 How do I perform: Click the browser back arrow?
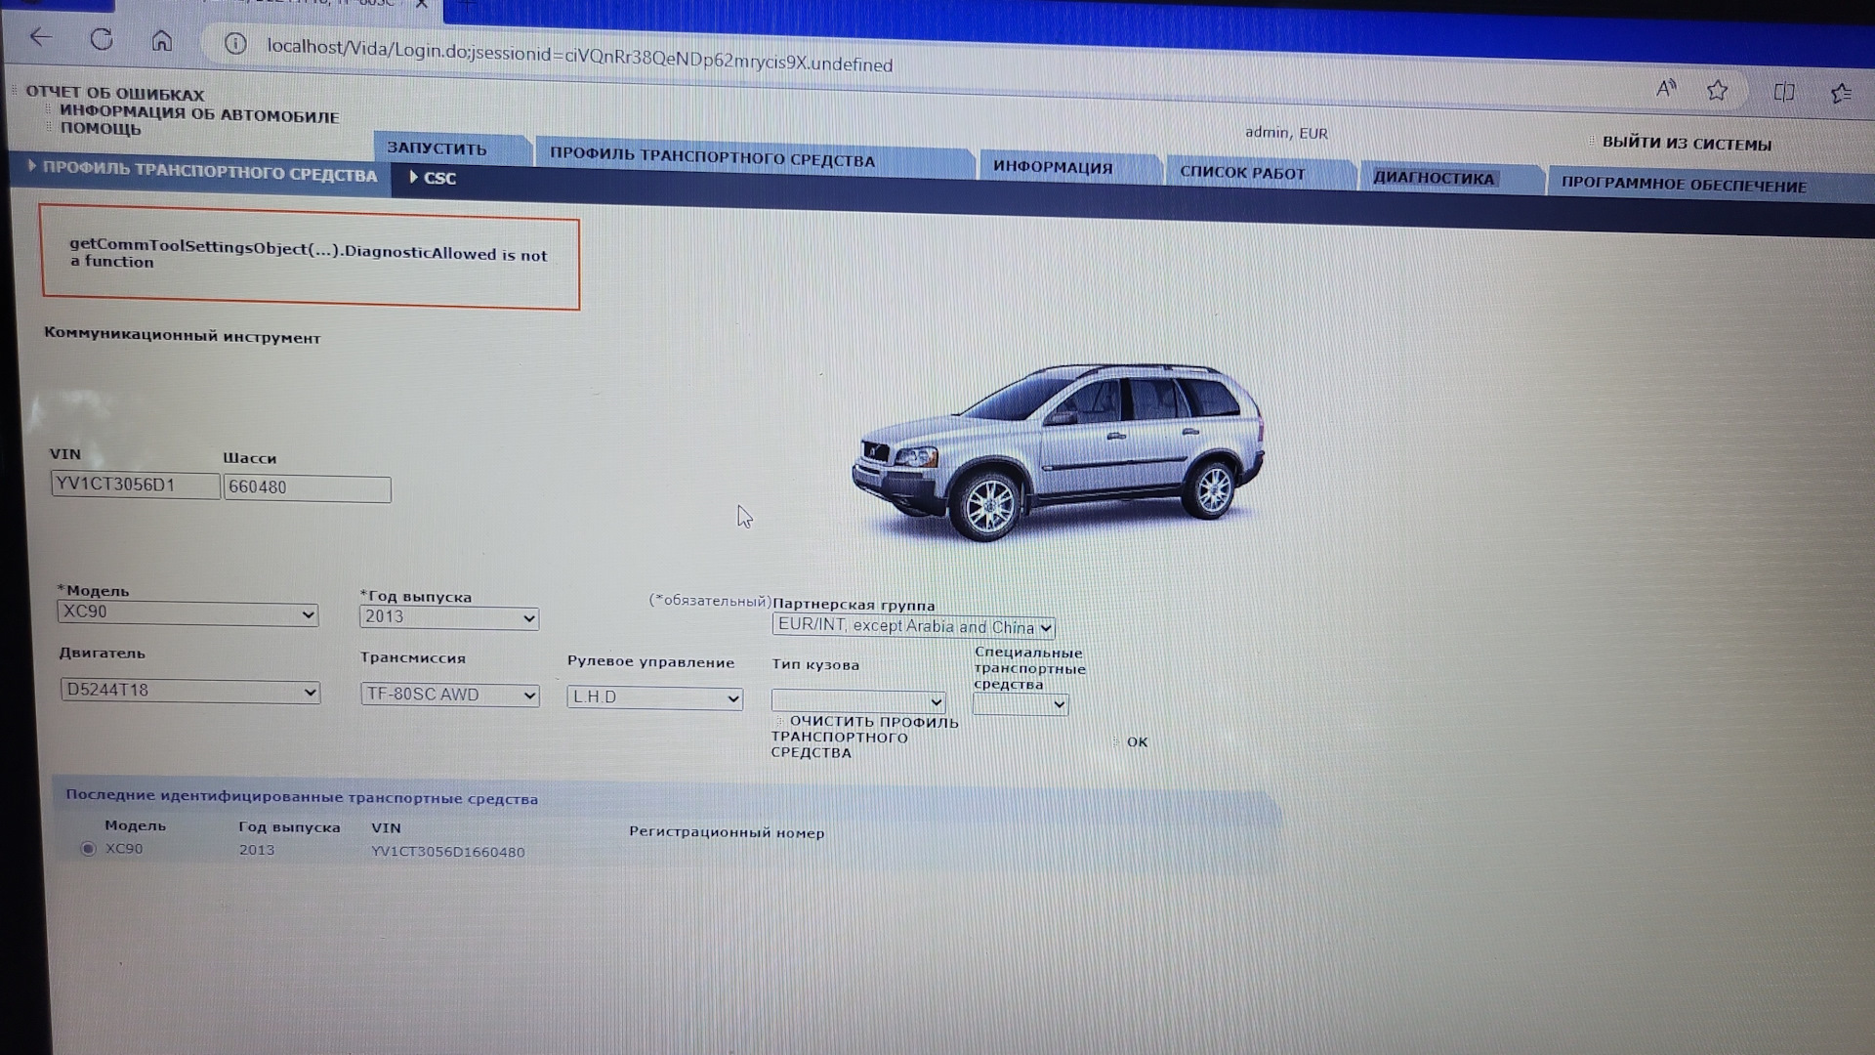tap(40, 37)
